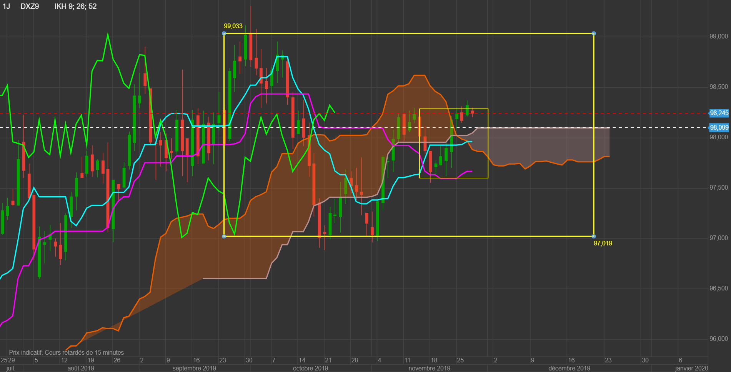Image resolution: width=731 pixels, height=372 pixels.
Task: Select the top-left yellow rectangle handle
Action: [224, 33]
